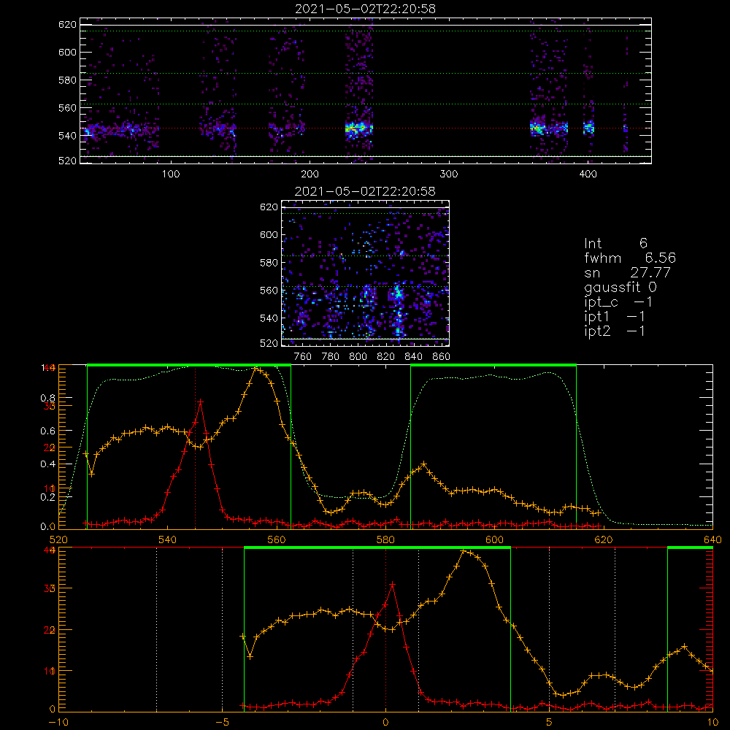Click the -5 x-axis label of the bottom plot
Image resolution: width=730 pixels, height=730 pixels.
tap(222, 723)
